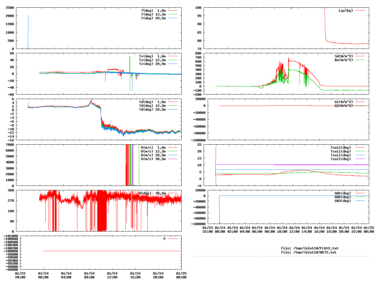Click the magenta line sample beside U(m/s) 30.5m
Screen dimensions: 375x281
[173, 159]
